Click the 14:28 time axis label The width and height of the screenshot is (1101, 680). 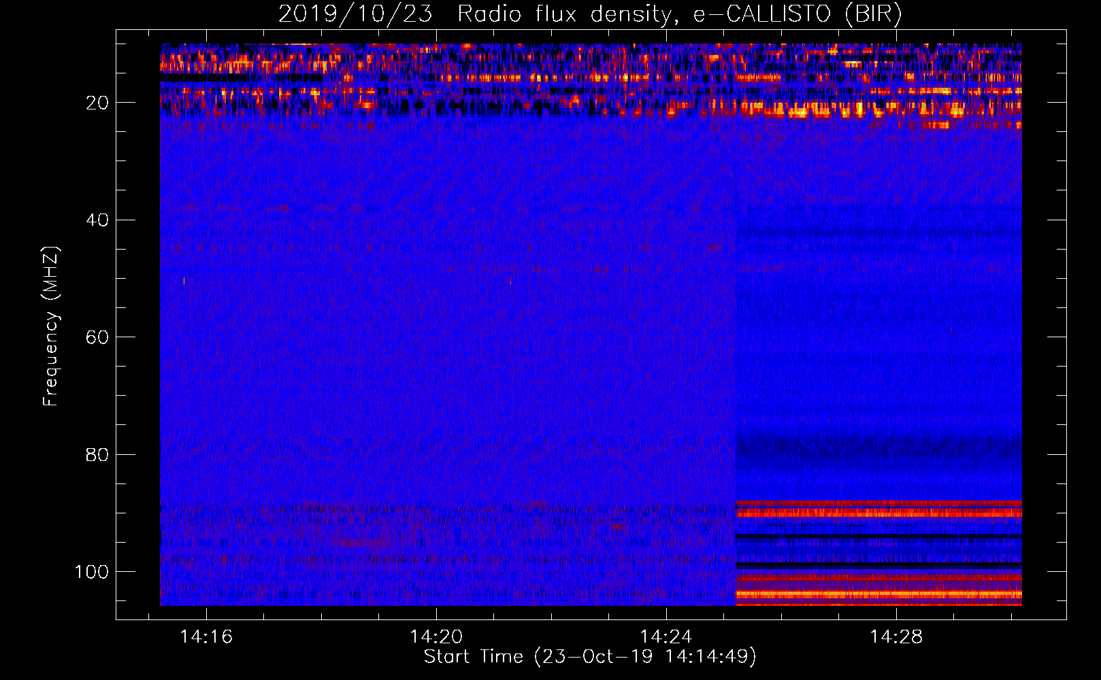coord(896,636)
